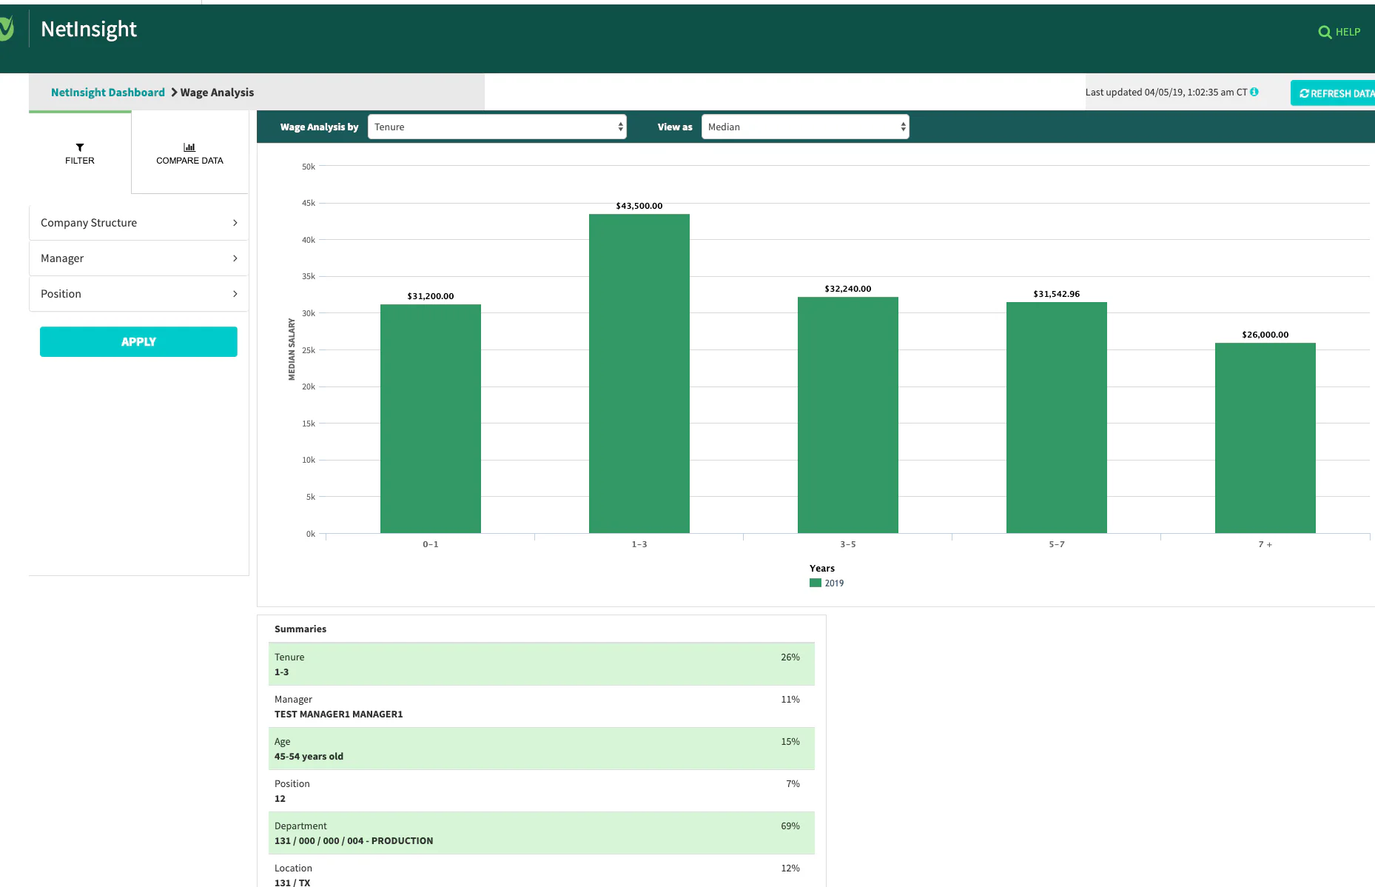Click the Last updated timestamp text
The image size is (1375, 887).
tap(1166, 93)
